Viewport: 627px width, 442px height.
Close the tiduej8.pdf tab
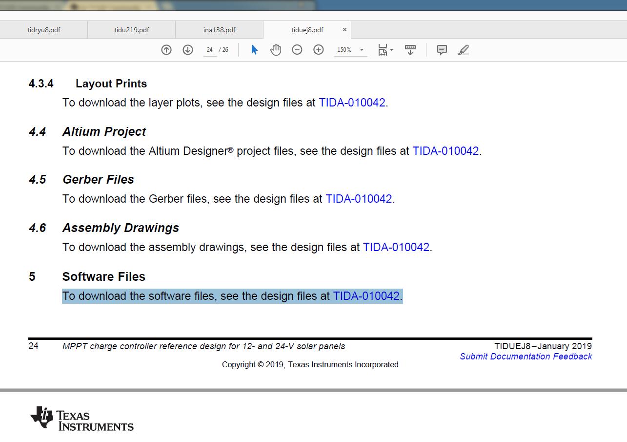[344, 30]
